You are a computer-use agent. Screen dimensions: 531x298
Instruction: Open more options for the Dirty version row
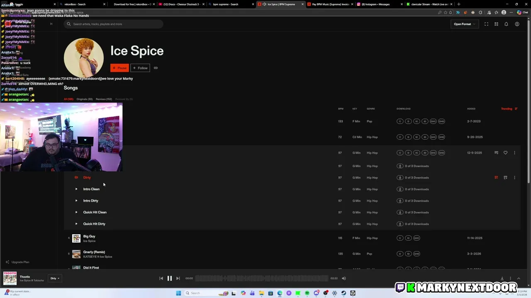click(514, 178)
